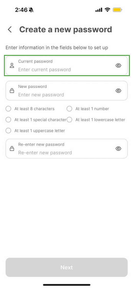Reveal the new password with eye icon
Screen dimensions: 133x288
[x=118, y=91]
